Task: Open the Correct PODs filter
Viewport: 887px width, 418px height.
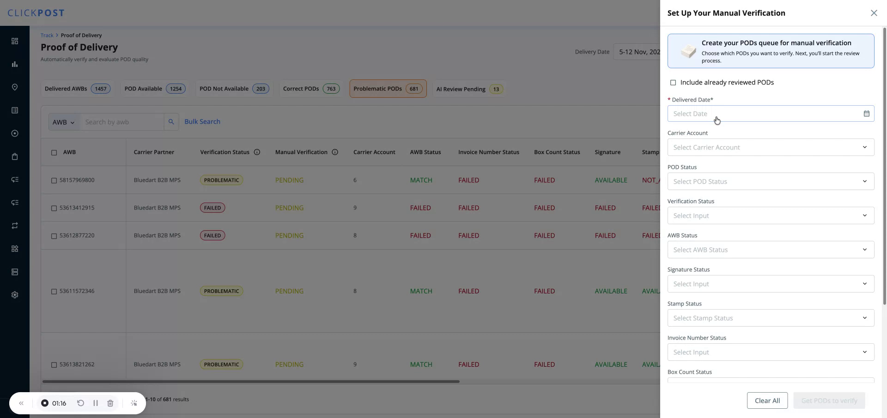Action: click(x=310, y=89)
